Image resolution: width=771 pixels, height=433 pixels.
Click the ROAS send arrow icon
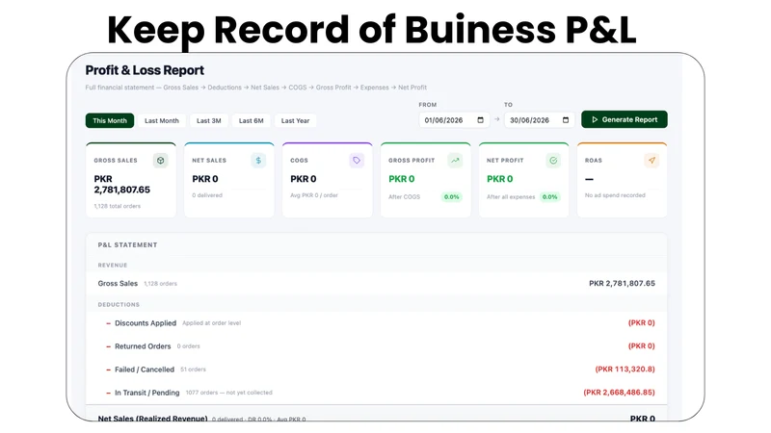(651, 161)
